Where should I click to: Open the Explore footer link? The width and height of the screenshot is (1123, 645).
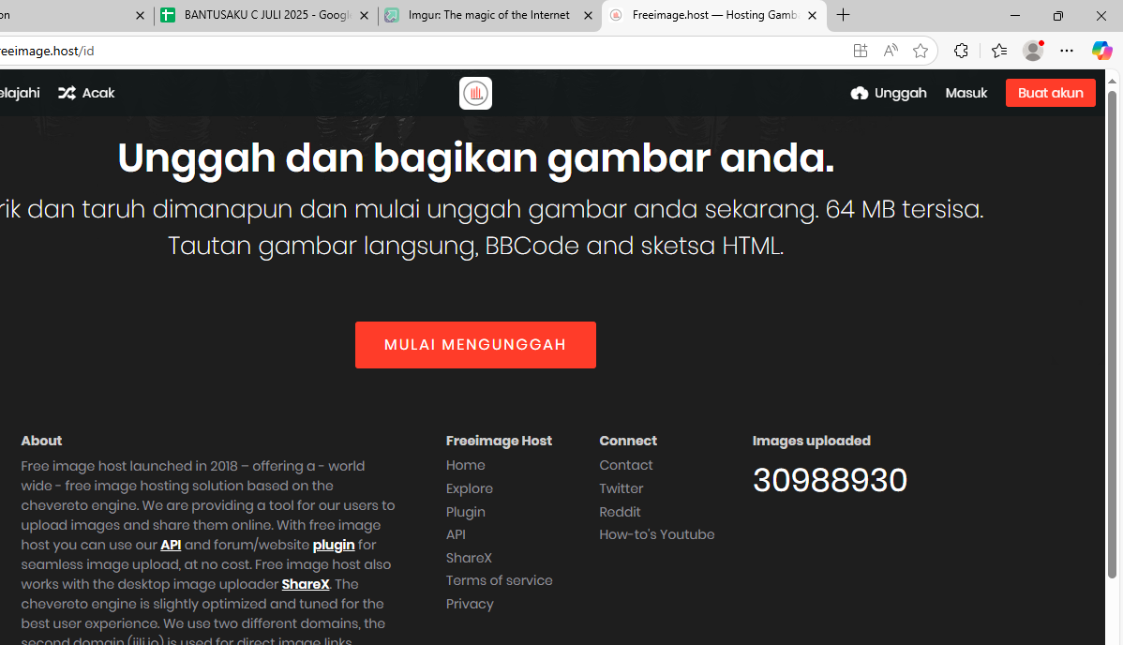(x=469, y=488)
